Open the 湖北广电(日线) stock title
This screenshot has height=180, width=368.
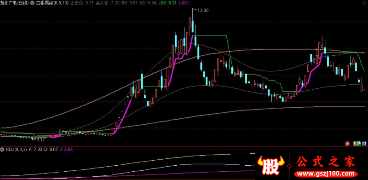pyautogui.click(x=15, y=3)
